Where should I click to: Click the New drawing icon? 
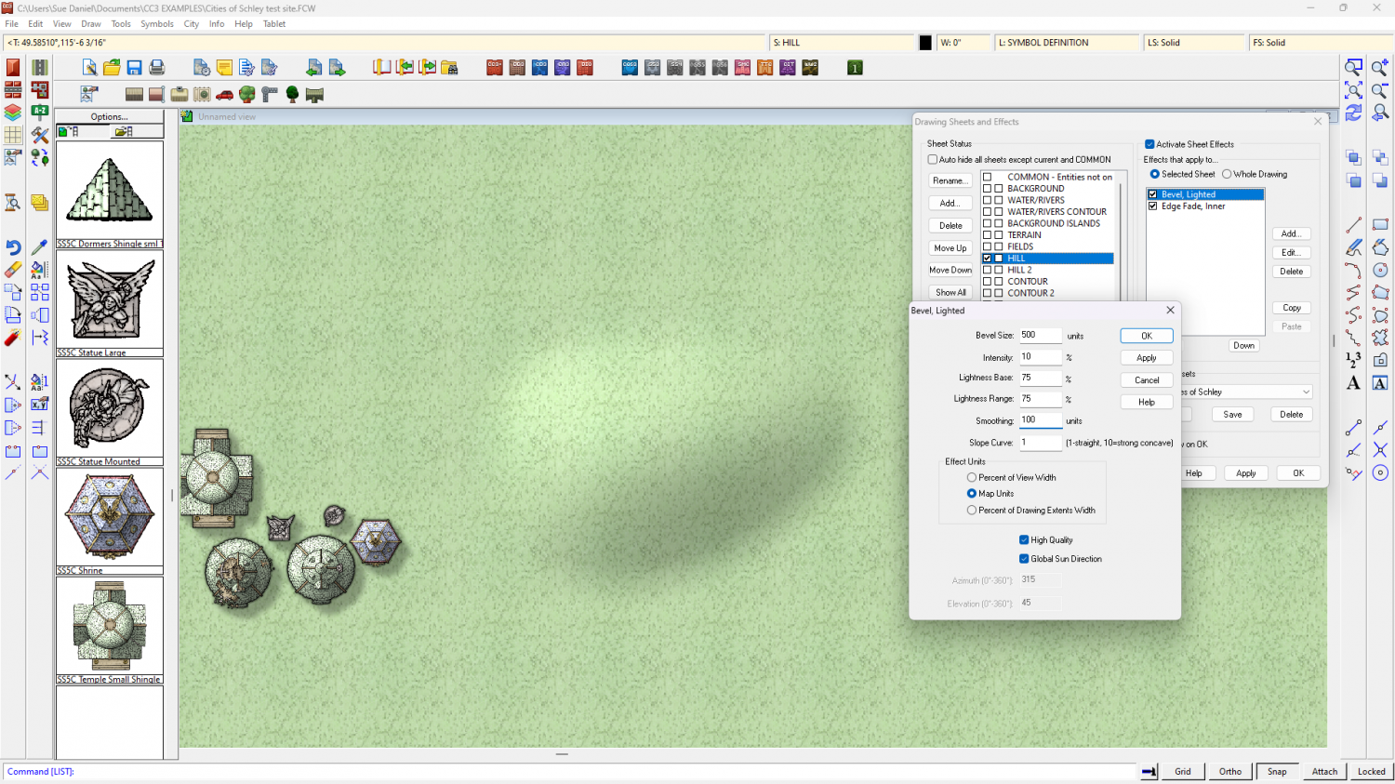pos(89,68)
